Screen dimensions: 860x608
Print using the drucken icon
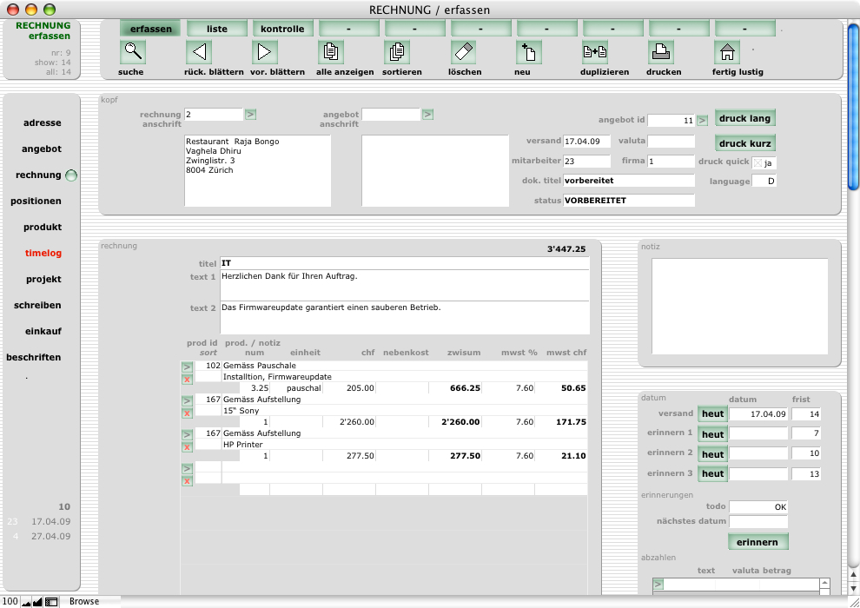[x=661, y=52]
